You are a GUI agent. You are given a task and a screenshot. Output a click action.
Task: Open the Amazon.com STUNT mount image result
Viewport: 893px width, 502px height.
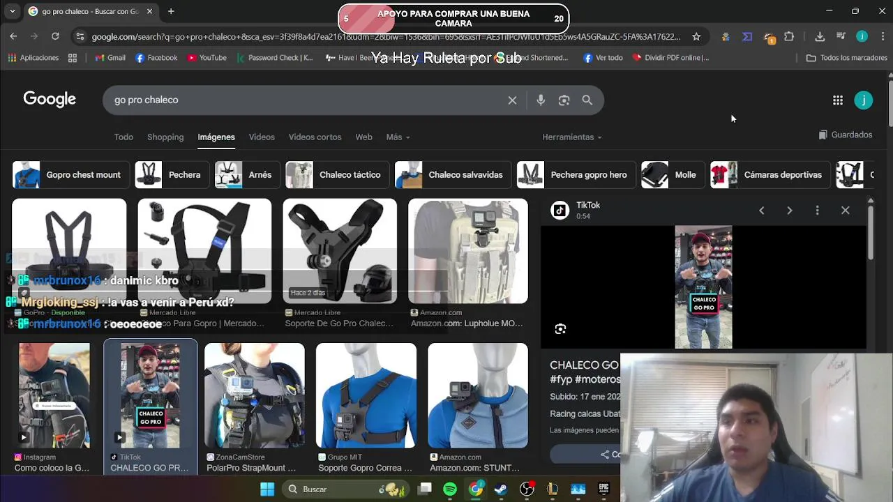[x=478, y=395]
